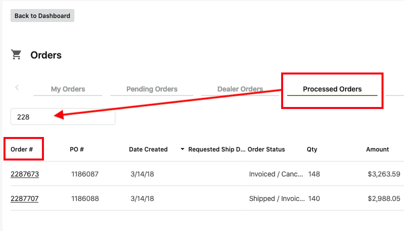
Task: Click Requested Ship Date column header
Action: [x=217, y=149]
